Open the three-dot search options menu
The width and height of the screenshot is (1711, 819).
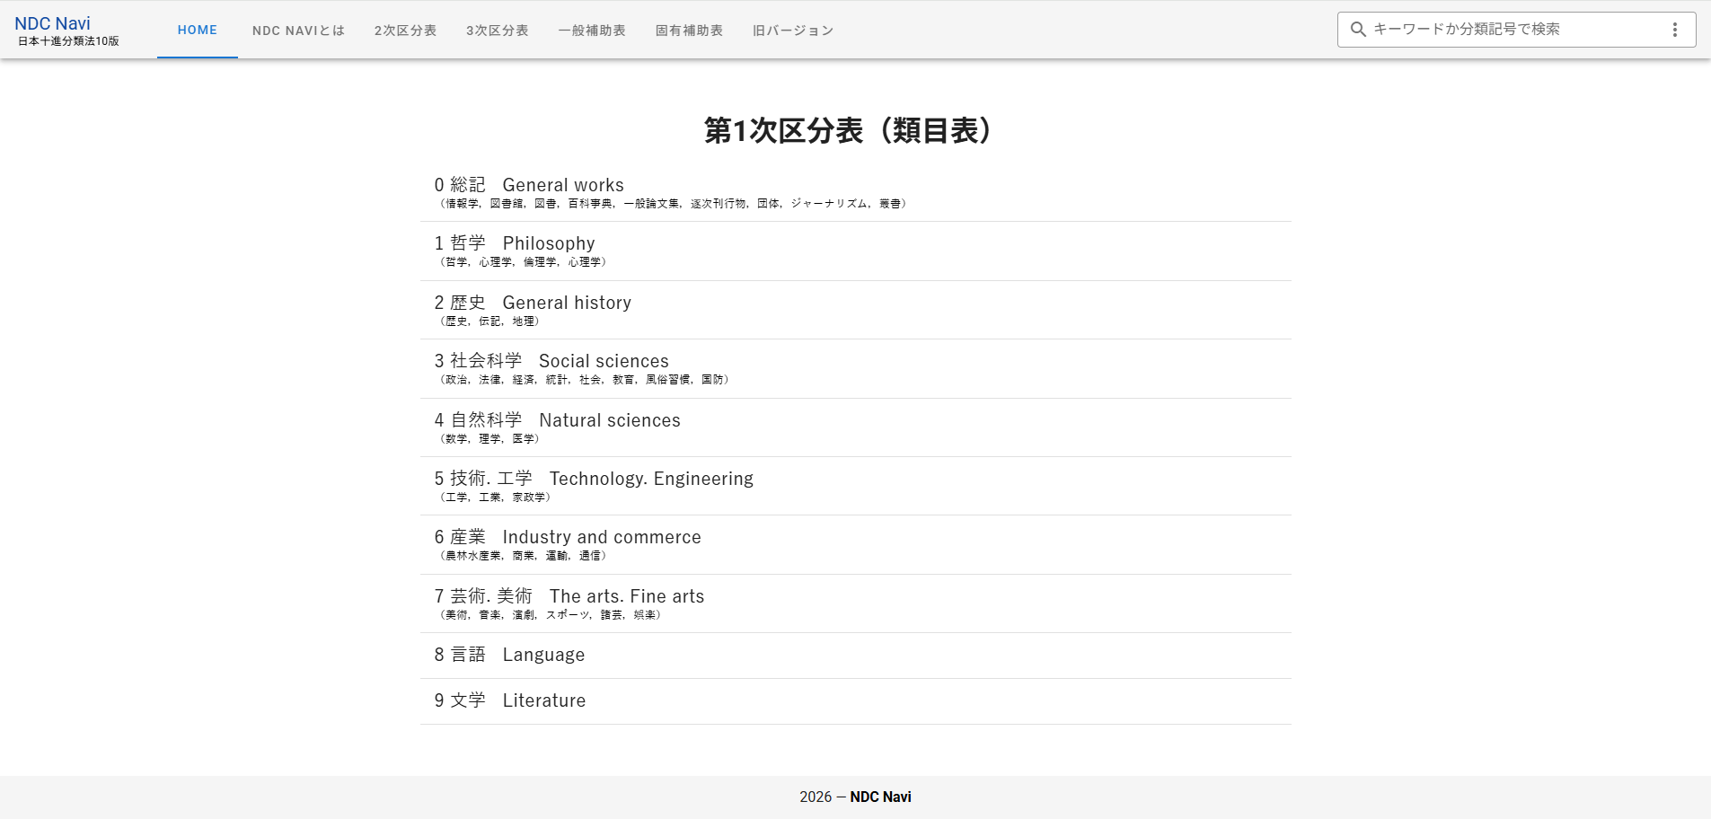click(x=1674, y=30)
